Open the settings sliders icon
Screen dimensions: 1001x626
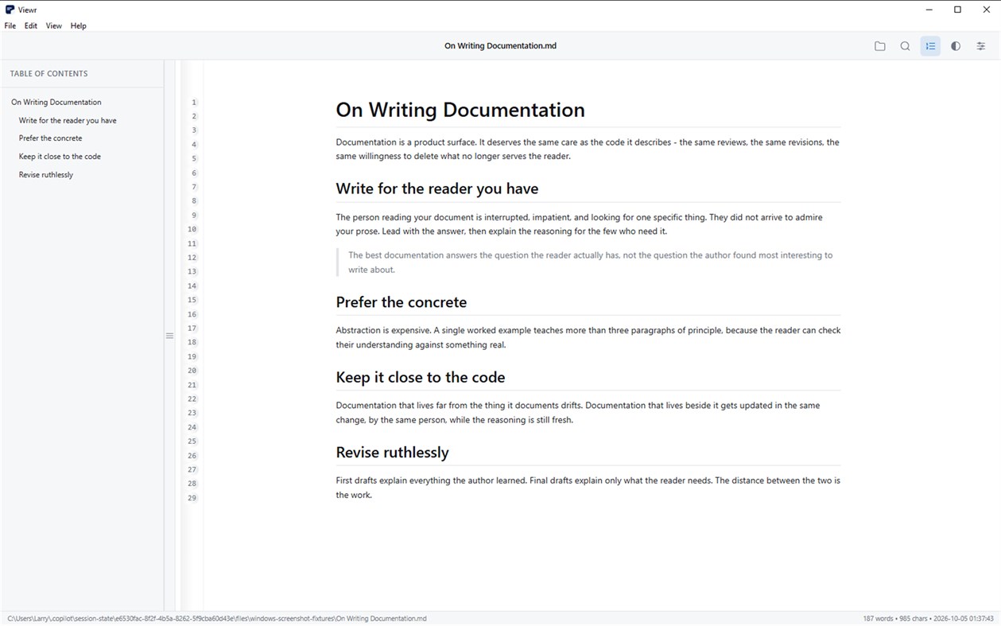point(981,46)
